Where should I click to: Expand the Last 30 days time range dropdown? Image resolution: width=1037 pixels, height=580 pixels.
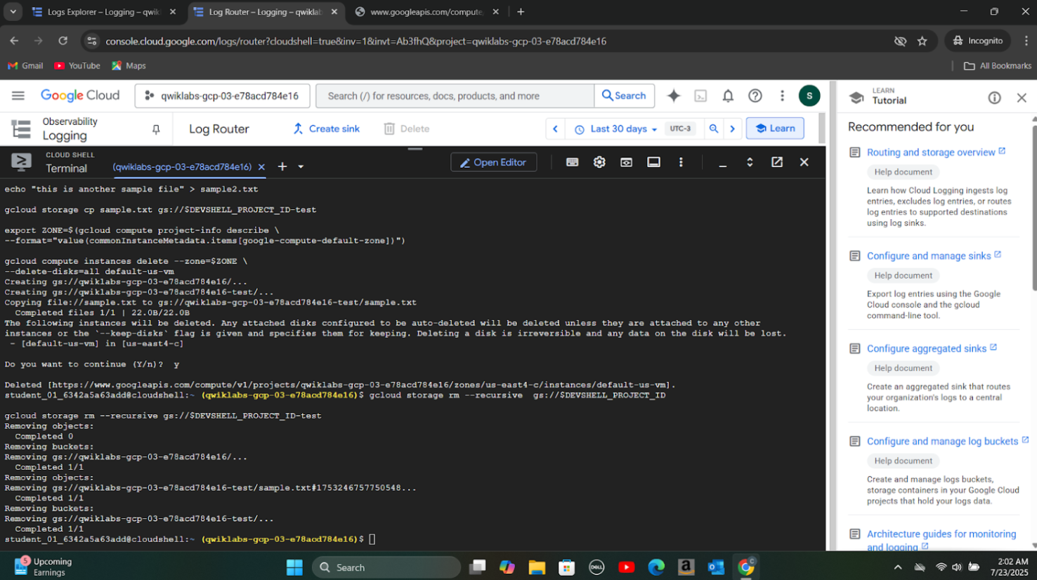618,129
